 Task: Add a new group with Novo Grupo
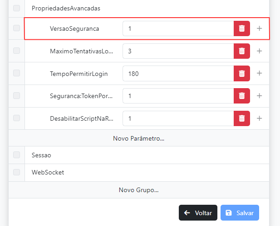138,190
